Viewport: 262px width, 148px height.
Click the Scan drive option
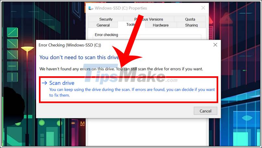click(x=128, y=90)
